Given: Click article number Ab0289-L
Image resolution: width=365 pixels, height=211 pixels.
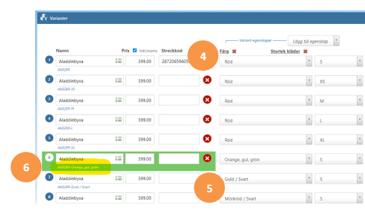Looking at the screenshot, I should pos(65,128).
